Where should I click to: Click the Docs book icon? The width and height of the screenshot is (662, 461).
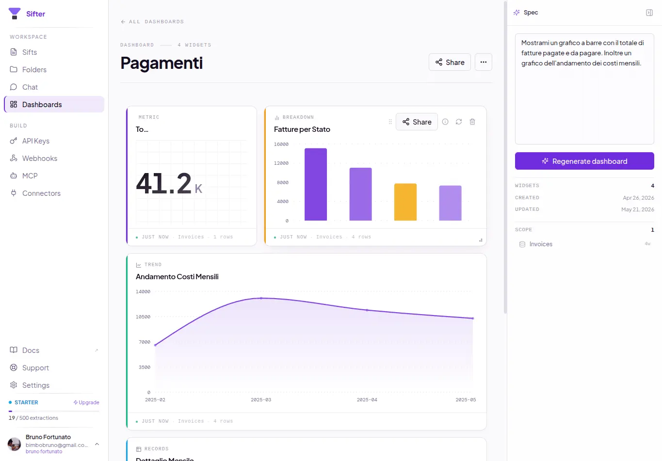point(14,350)
